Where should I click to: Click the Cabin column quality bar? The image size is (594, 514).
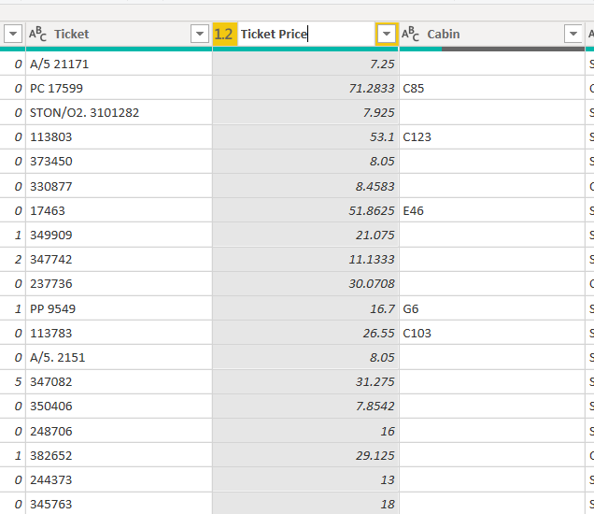492,49
